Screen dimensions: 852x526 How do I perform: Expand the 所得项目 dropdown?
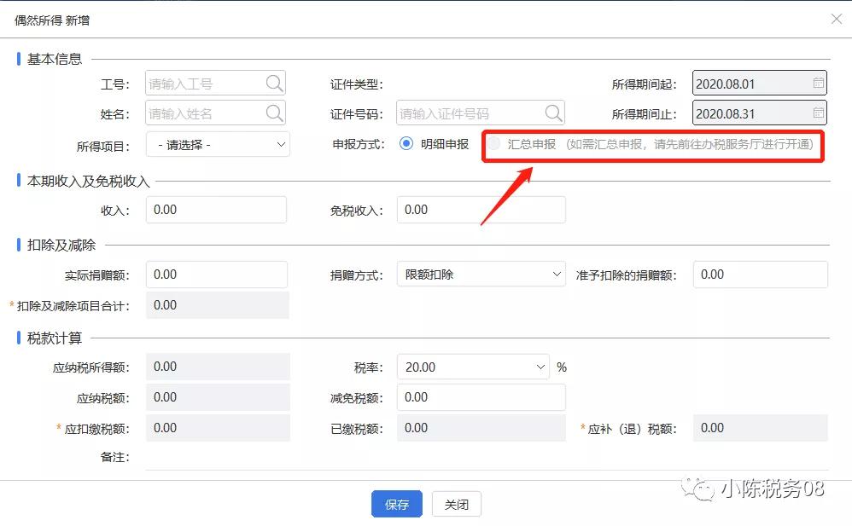pos(218,145)
